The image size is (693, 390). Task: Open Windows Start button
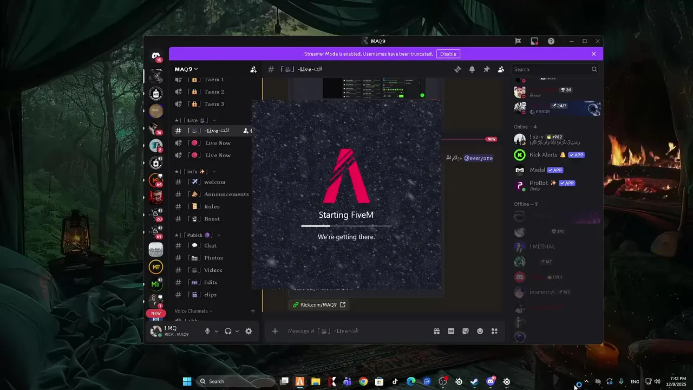coord(187,381)
